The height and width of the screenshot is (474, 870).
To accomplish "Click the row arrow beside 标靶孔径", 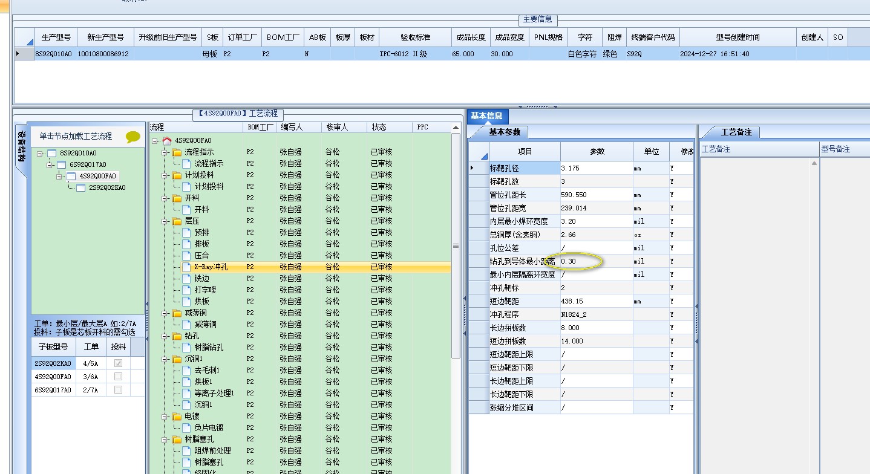I will [x=473, y=167].
